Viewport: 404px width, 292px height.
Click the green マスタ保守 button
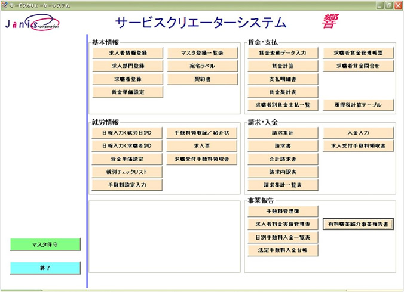click(45, 244)
